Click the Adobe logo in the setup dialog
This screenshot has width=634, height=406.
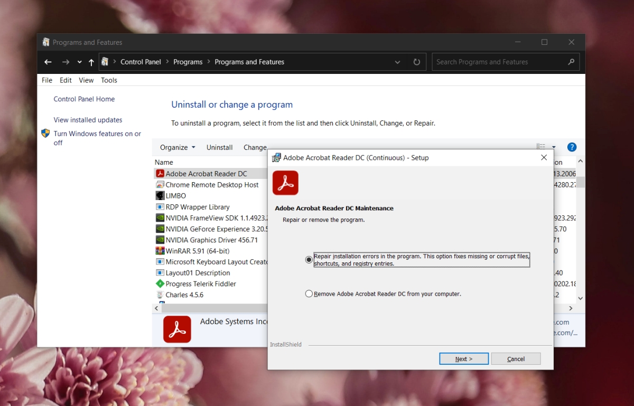tap(285, 183)
